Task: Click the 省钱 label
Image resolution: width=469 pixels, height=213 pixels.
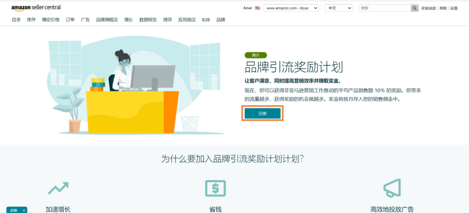Action: point(215,209)
